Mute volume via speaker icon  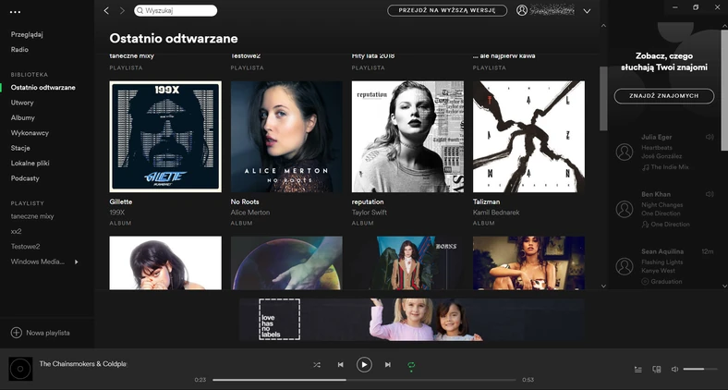point(674,369)
